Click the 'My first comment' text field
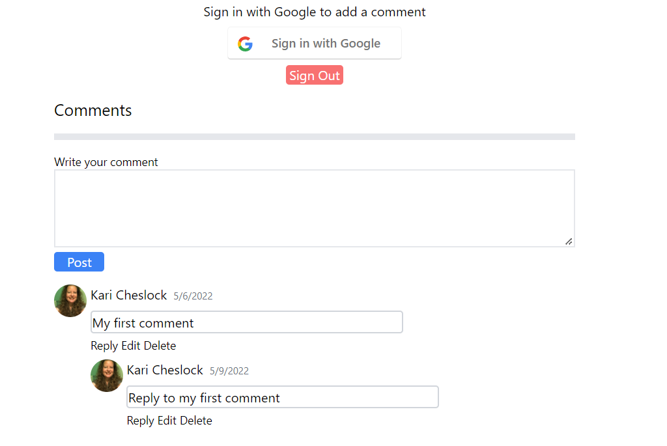 tap(247, 322)
